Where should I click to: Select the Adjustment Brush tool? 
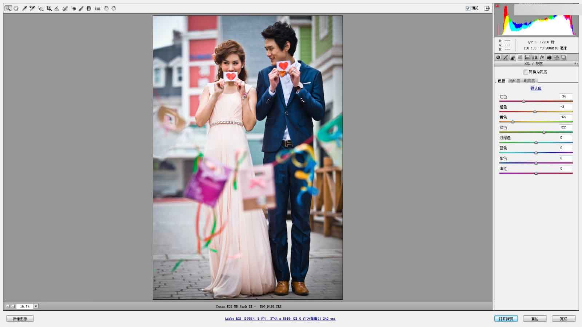81,8
